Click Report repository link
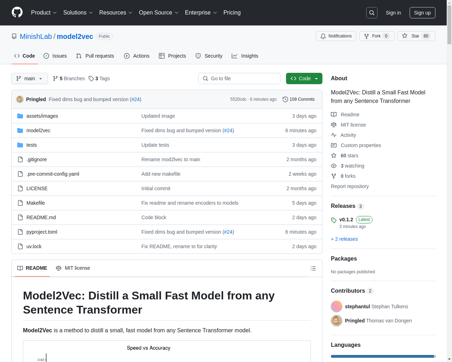This screenshot has height=362, width=452. coord(350,186)
